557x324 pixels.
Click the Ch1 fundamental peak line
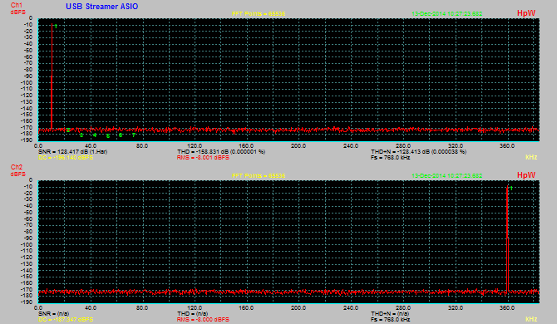tap(52, 76)
